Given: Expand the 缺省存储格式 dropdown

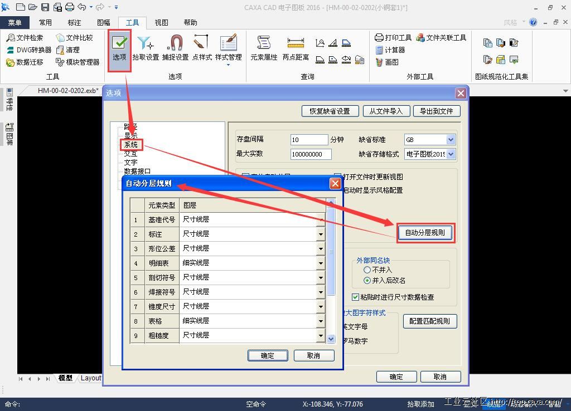Looking at the screenshot, I should pyautogui.click(x=451, y=154).
